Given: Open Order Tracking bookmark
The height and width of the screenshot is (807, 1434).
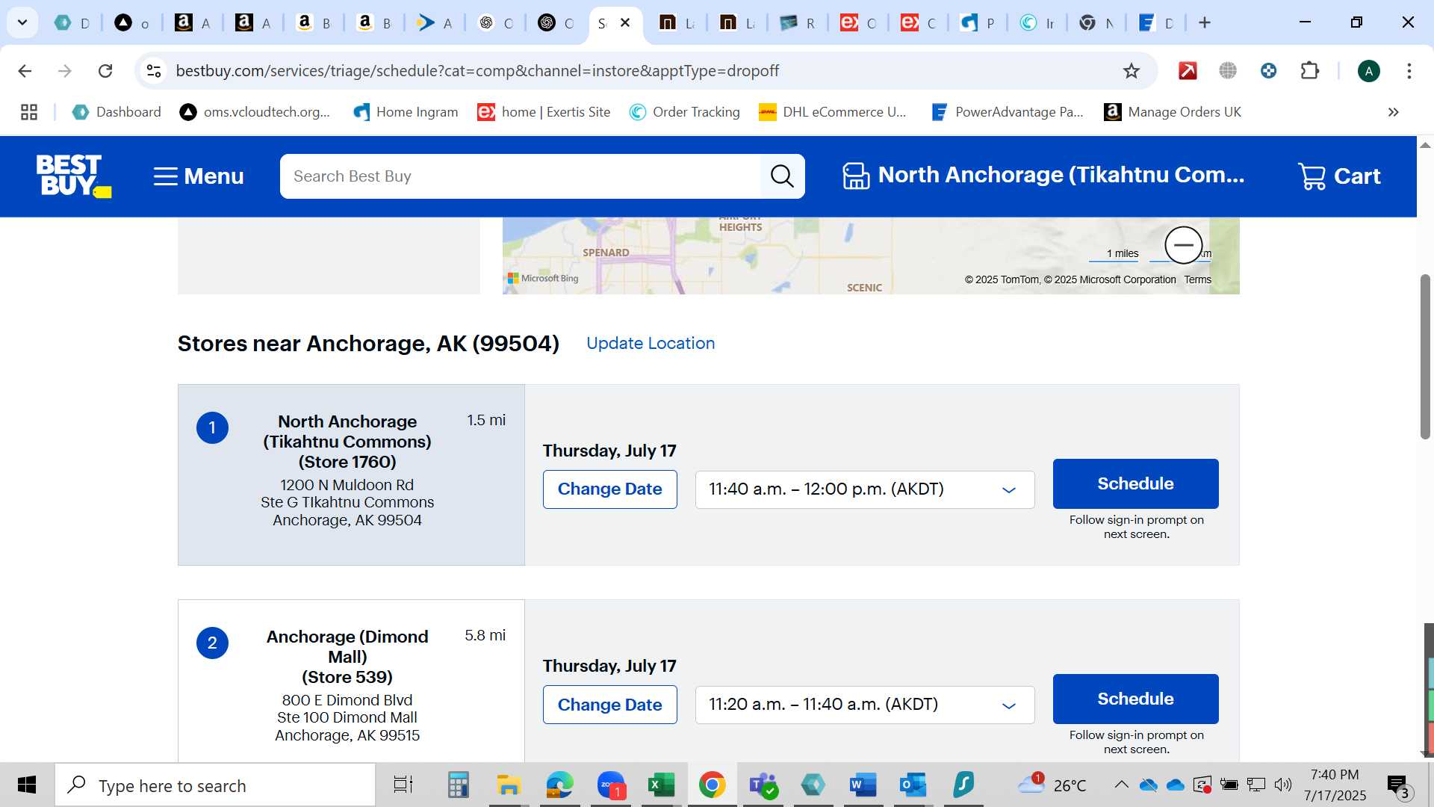Looking at the screenshot, I should [684, 112].
